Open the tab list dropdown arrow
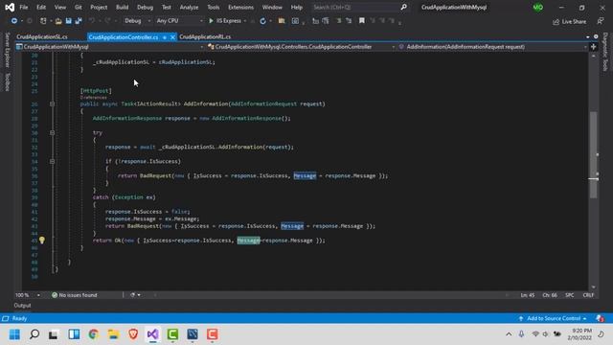 point(587,36)
